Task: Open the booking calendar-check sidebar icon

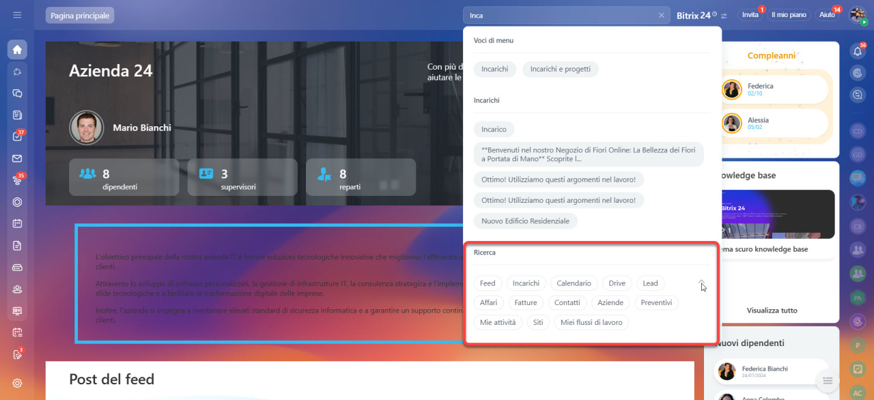Action: click(x=17, y=332)
